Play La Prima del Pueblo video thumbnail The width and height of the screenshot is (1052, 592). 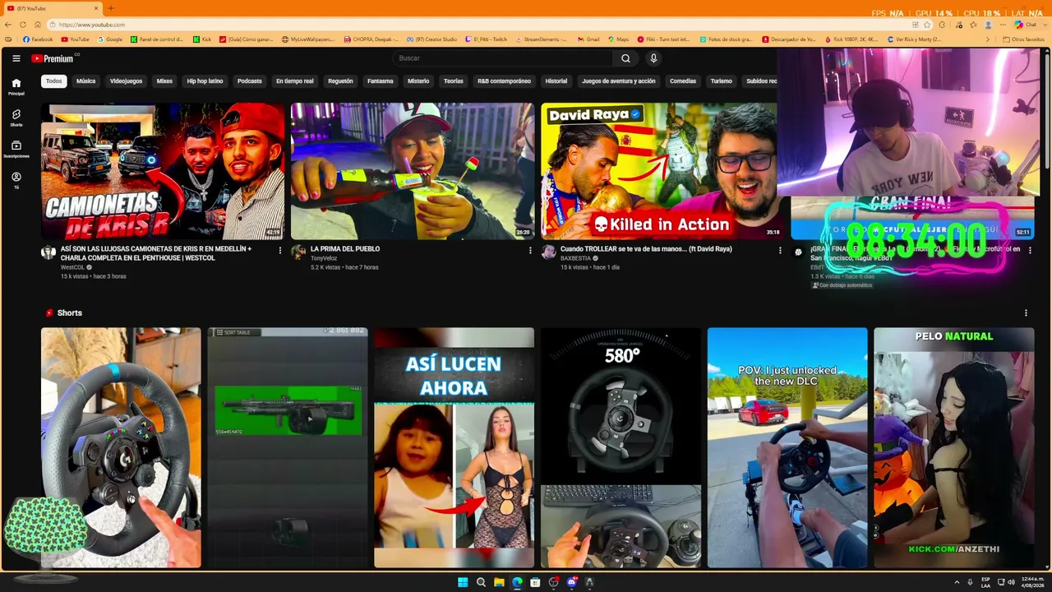pyautogui.click(x=413, y=171)
